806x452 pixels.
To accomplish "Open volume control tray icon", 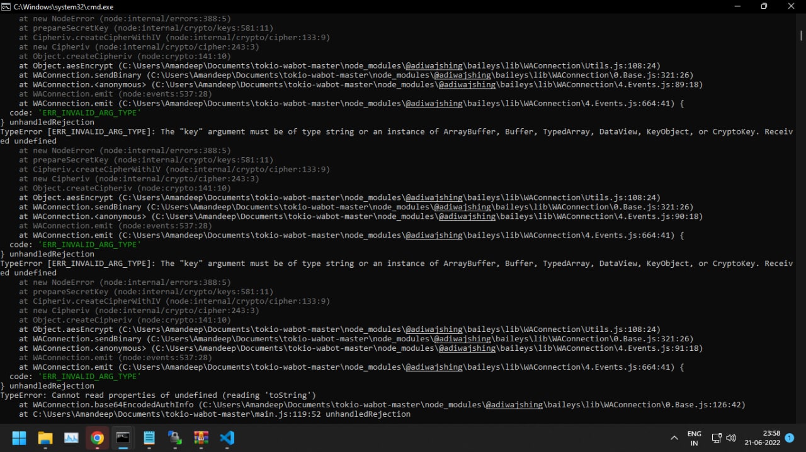I will [731, 438].
